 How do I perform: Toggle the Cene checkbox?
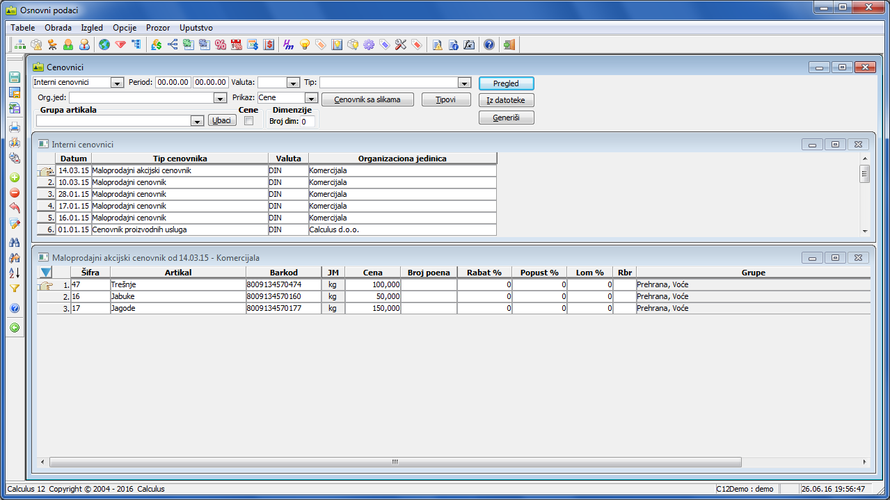click(x=248, y=121)
